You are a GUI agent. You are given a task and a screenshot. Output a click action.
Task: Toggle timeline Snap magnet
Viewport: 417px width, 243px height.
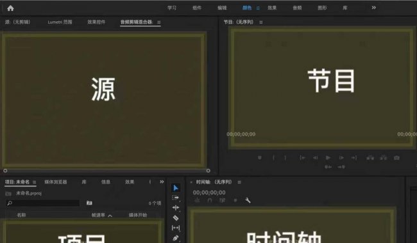click(x=210, y=200)
